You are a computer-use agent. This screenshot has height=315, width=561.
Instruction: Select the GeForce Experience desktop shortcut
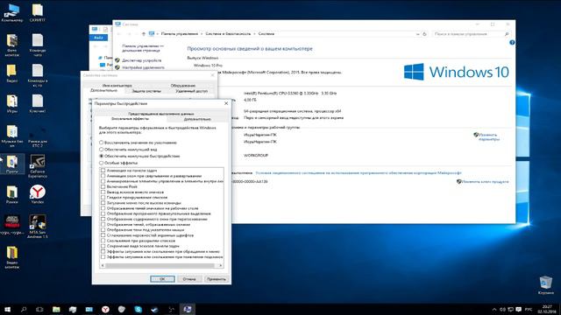tap(37, 166)
